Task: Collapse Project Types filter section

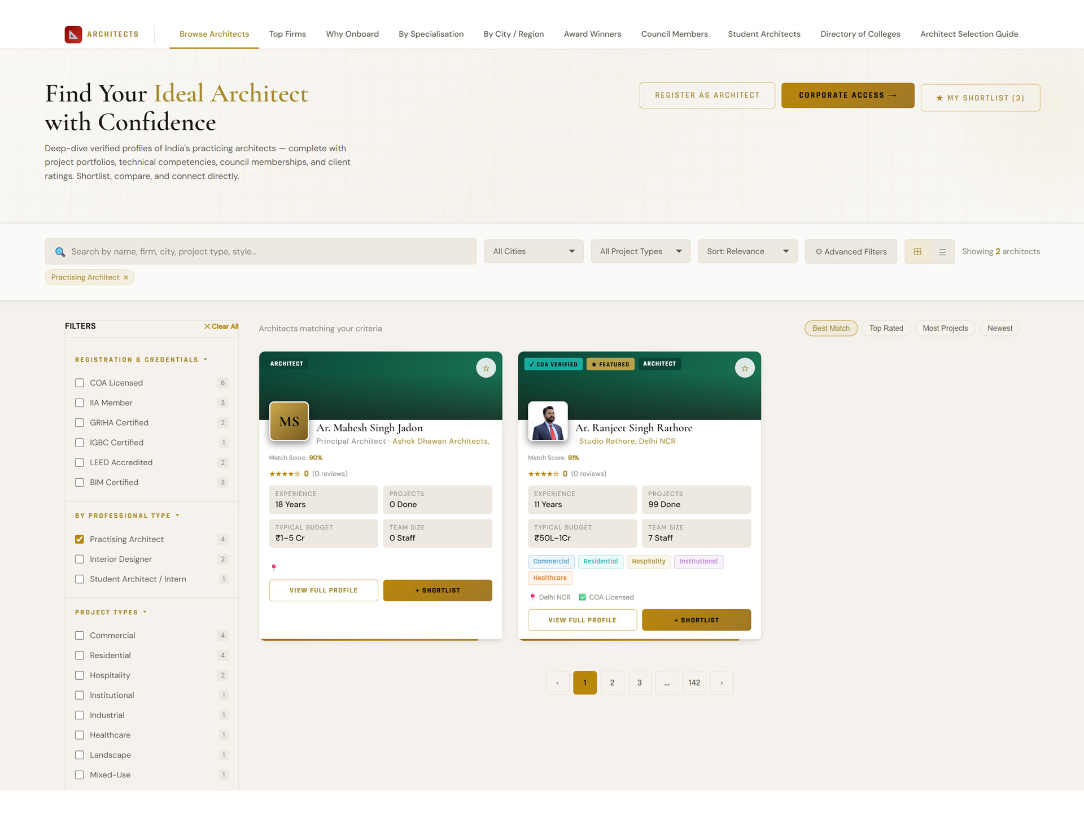Action: click(x=111, y=612)
